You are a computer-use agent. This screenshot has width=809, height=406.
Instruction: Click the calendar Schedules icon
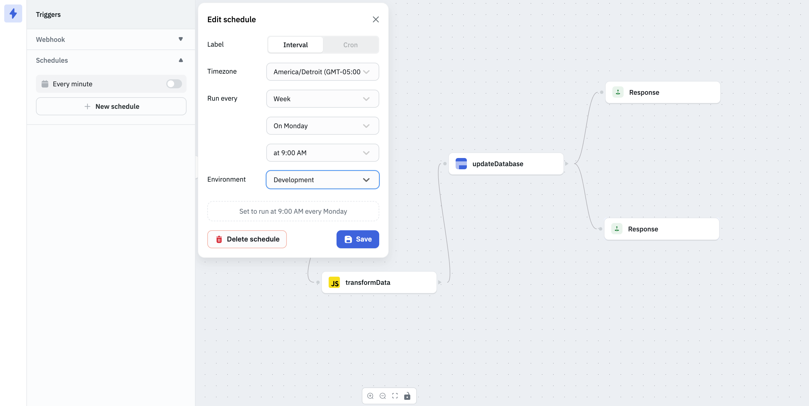tap(45, 84)
